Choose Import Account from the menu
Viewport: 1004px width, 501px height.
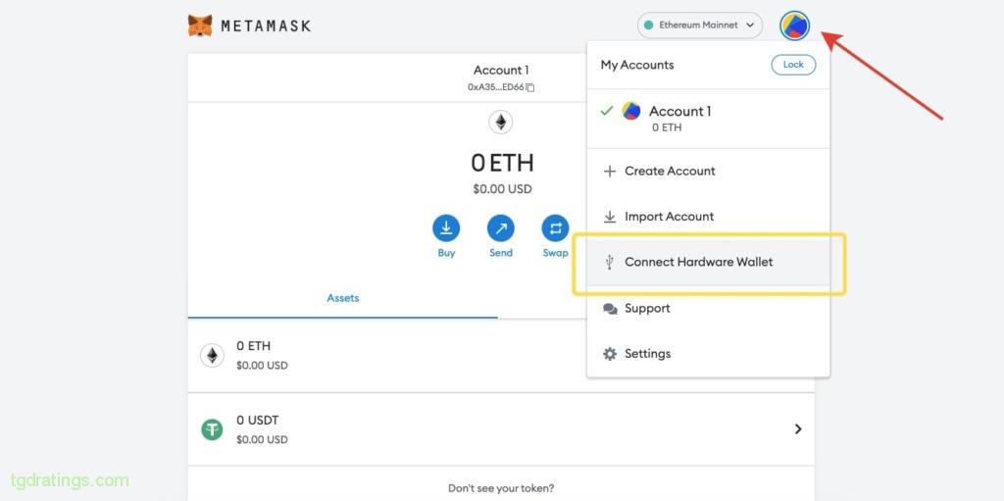(708, 217)
